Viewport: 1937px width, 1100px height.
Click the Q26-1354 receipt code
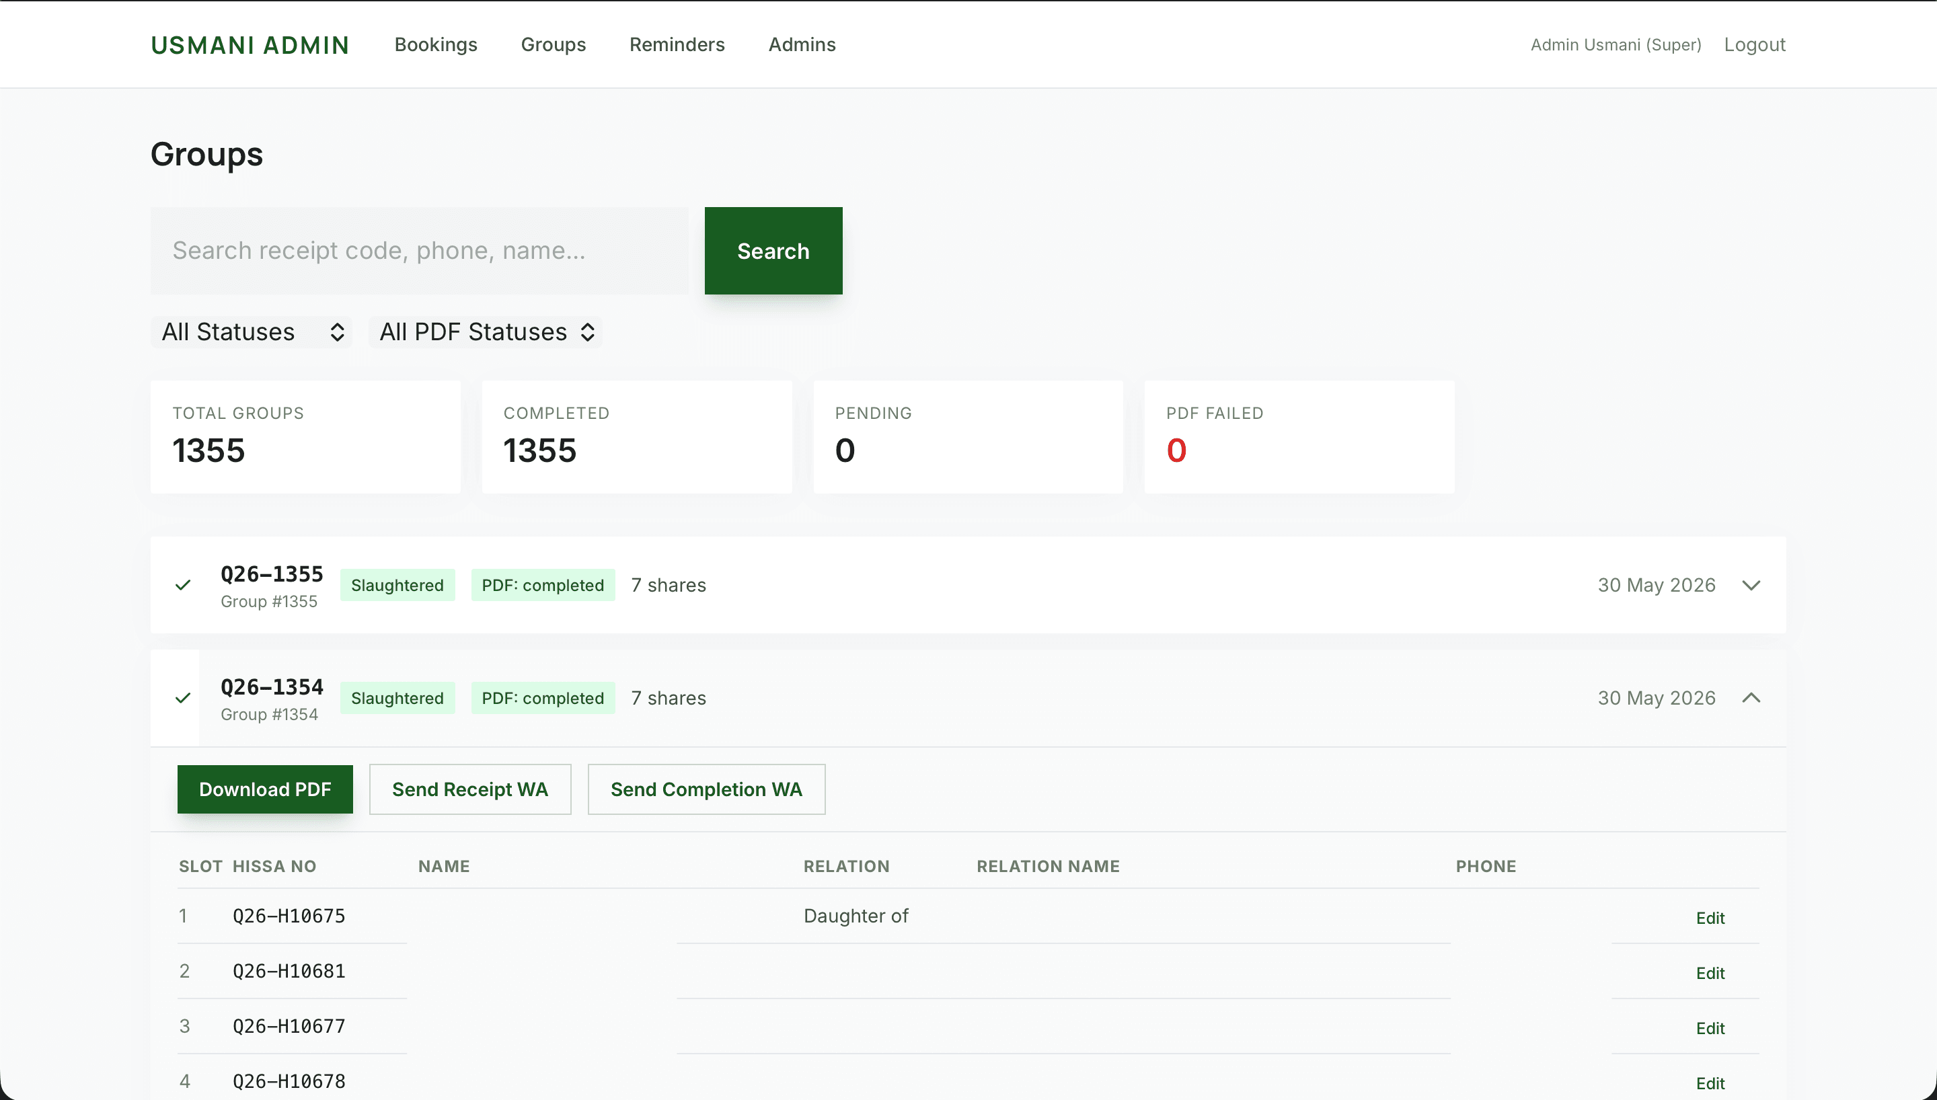[272, 686]
